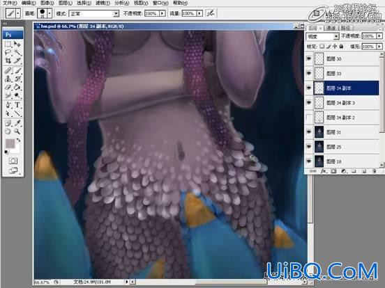The width and height of the screenshot is (385, 288).
Task: Open the 图像 menu
Action: pos(47,3)
